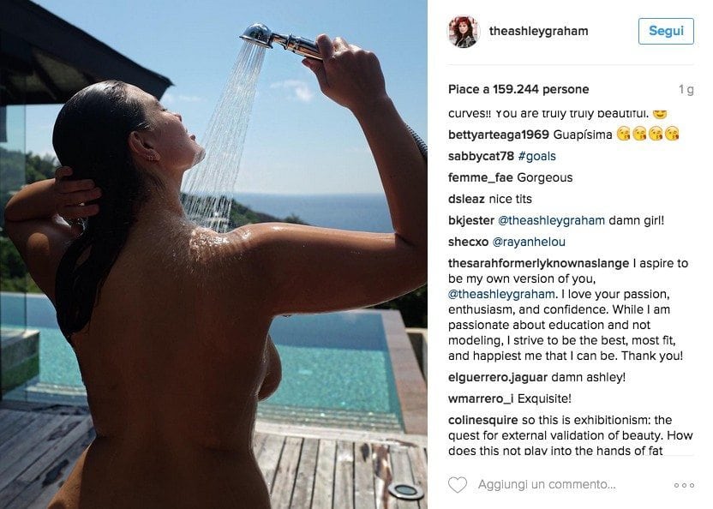View the Piace a 159.244 persone likes
The width and height of the screenshot is (713, 509).
[518, 89]
